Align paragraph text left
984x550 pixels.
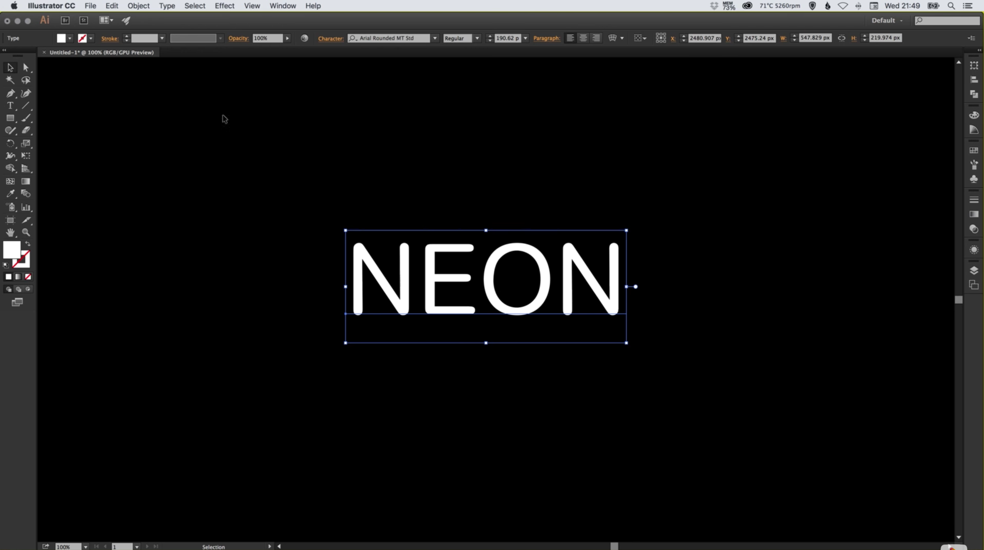tap(570, 38)
